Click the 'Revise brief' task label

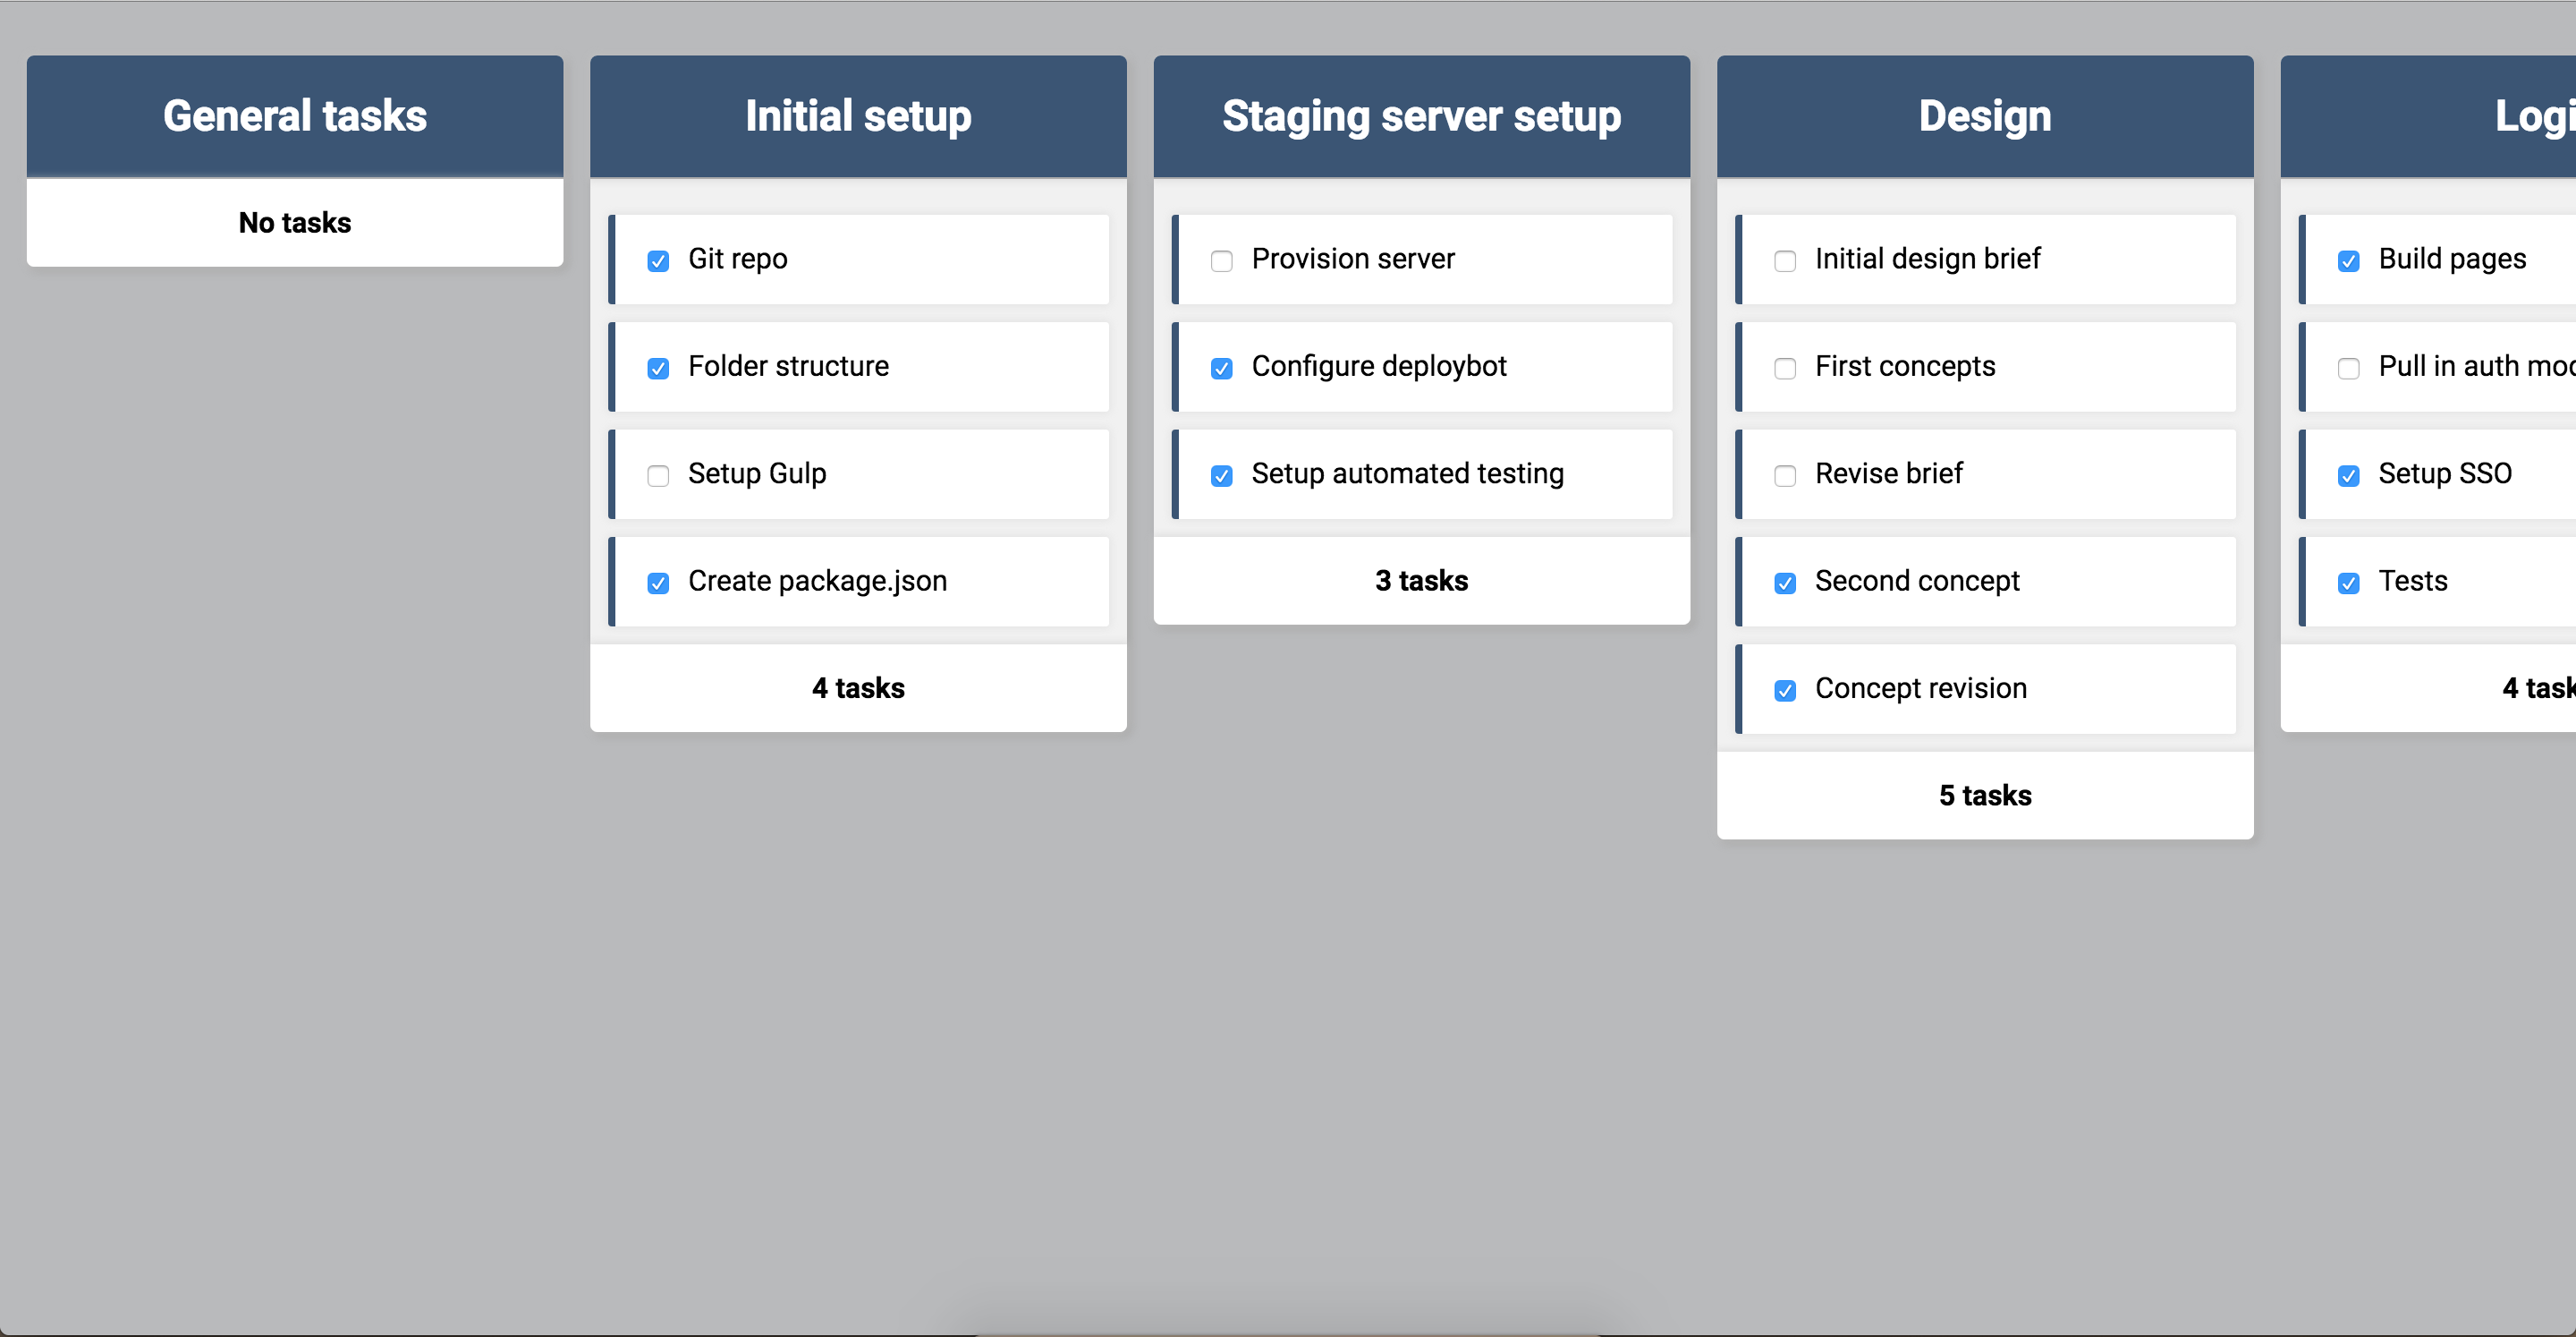click(1889, 473)
